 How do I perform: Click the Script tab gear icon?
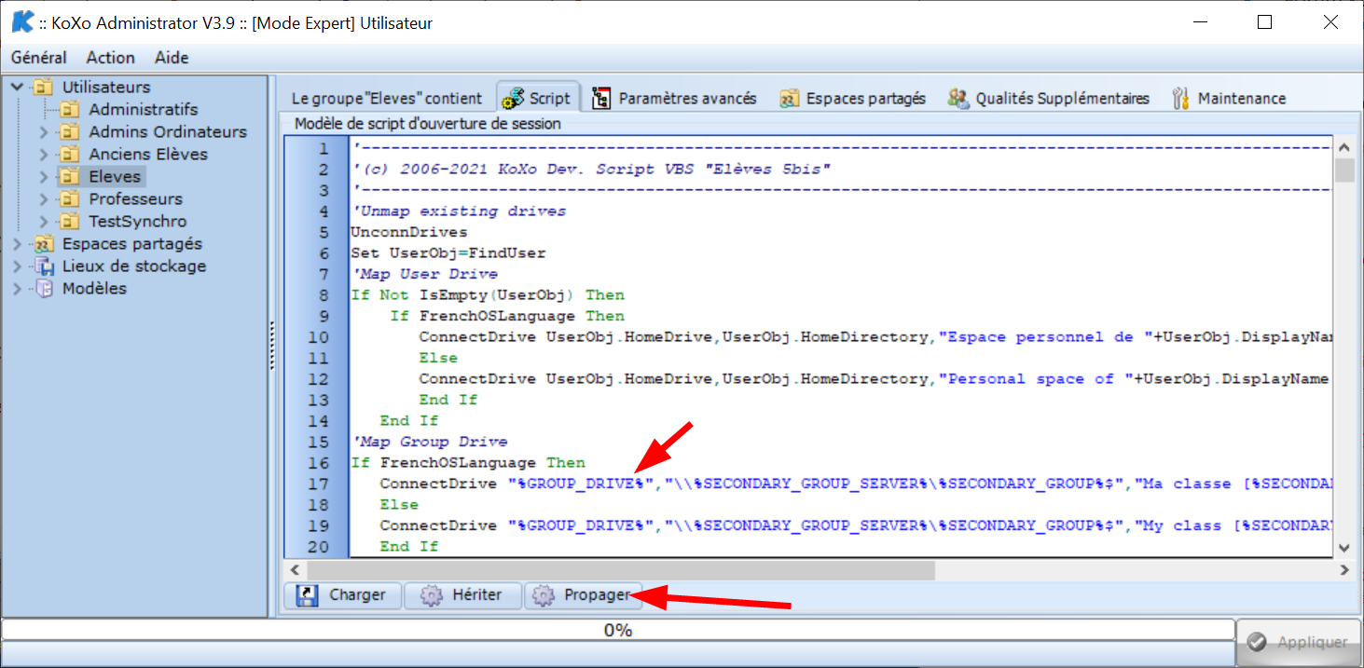pos(513,98)
